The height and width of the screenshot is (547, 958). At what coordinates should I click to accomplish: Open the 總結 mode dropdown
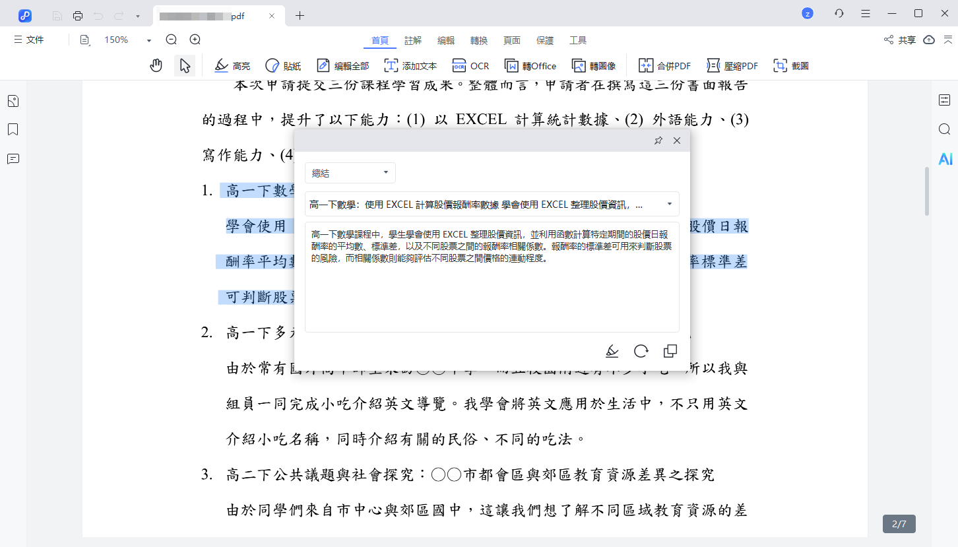click(350, 173)
